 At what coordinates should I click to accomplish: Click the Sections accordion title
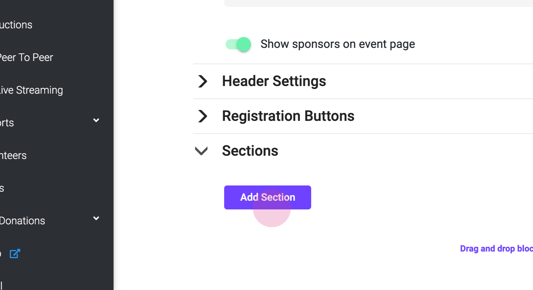(250, 151)
